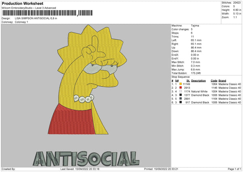This screenshot has height=172, width=243.
Task: Click the Max Stitch value 7.0 mm
Action: coord(196,62)
